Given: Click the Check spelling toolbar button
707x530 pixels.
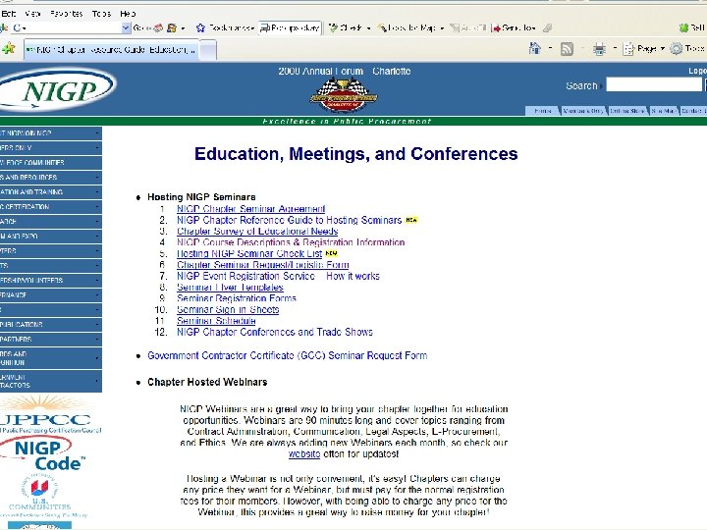Looking at the screenshot, I should (346, 27).
